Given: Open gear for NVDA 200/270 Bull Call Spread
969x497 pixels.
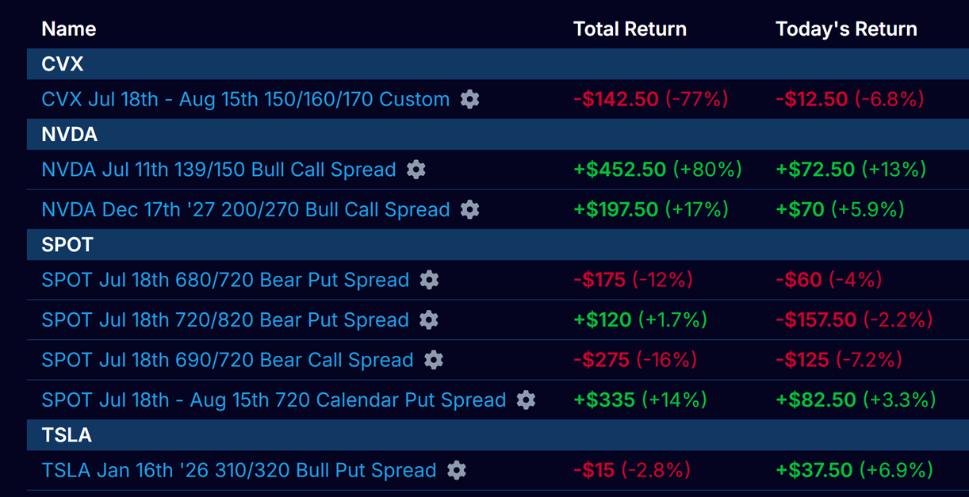Looking at the screenshot, I should 470,209.
